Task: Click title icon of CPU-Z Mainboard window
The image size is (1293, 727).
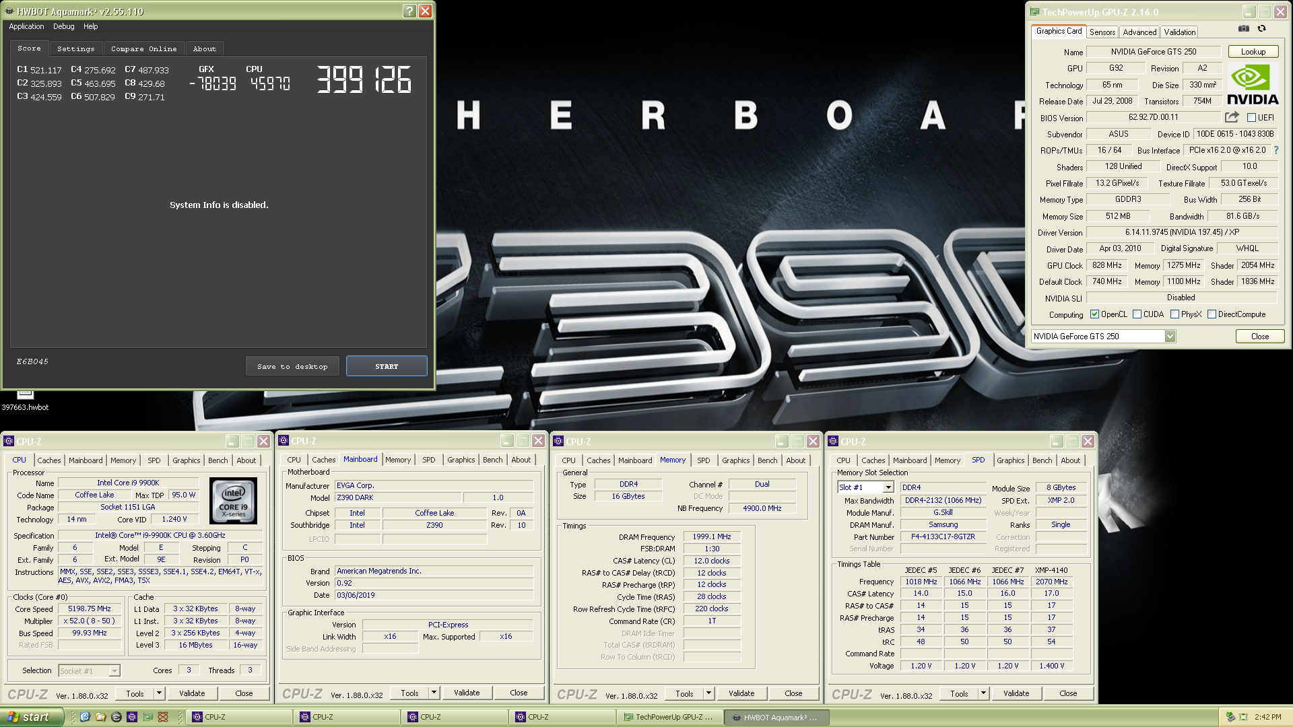Action: pos(284,441)
